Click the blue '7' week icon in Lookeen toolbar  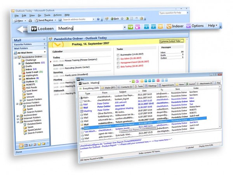click(153, 27)
